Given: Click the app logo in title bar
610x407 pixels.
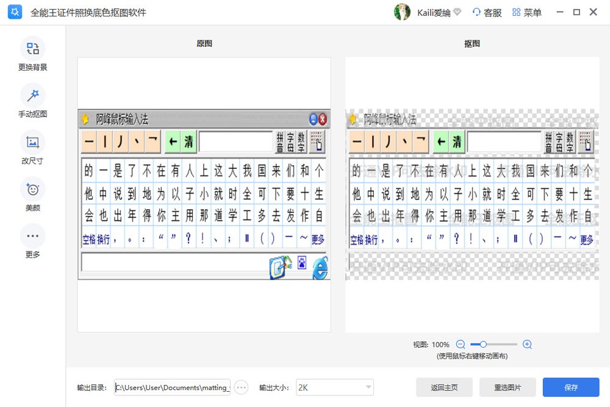Looking at the screenshot, I should tap(15, 12).
